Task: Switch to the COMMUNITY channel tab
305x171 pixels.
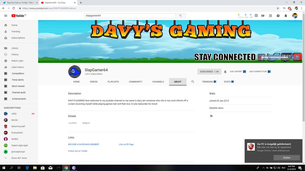Action: point(135,82)
